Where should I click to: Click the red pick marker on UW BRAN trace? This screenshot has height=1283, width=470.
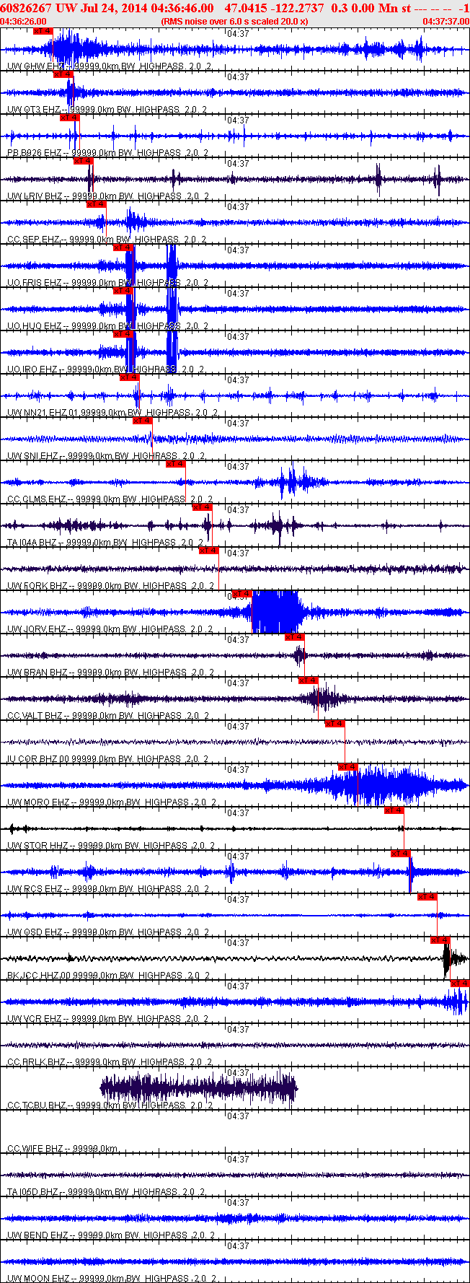click(295, 637)
